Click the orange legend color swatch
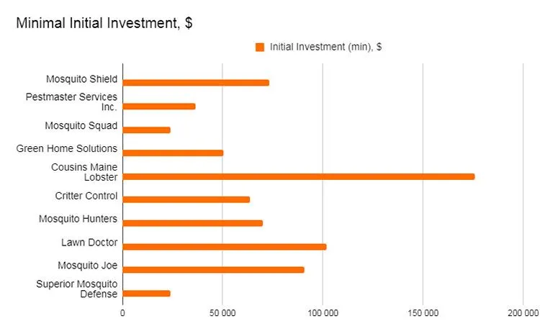Image resolution: width=540 pixels, height=334 pixels. (260, 47)
